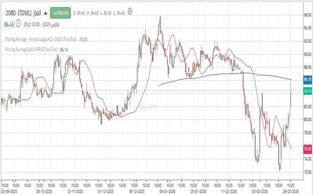The image size is (313, 195).
Task: Click the 96.00 level on the price scale
Action: pyautogui.click(x=307, y=15)
